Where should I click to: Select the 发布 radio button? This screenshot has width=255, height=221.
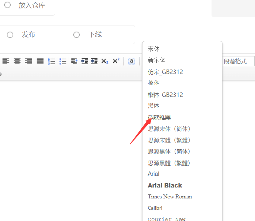10,35
